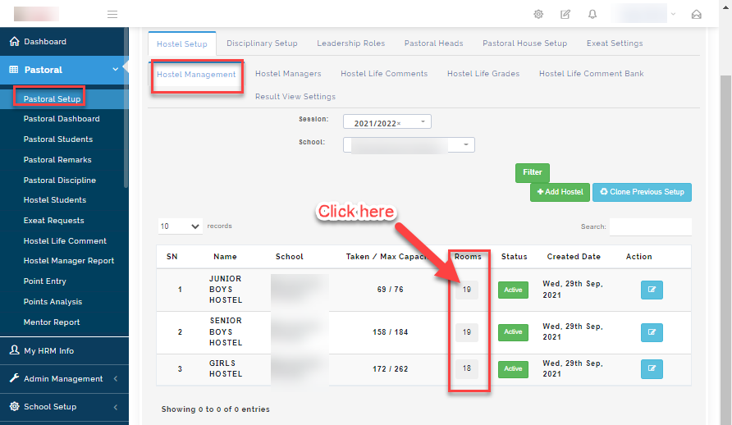The height and width of the screenshot is (425, 732).
Task: Open Pastoral Students in sidebar
Action: tap(58, 139)
